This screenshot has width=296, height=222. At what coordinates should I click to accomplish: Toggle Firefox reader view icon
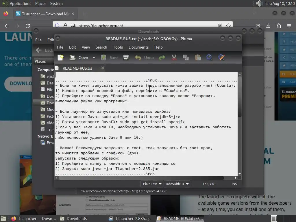220,25
